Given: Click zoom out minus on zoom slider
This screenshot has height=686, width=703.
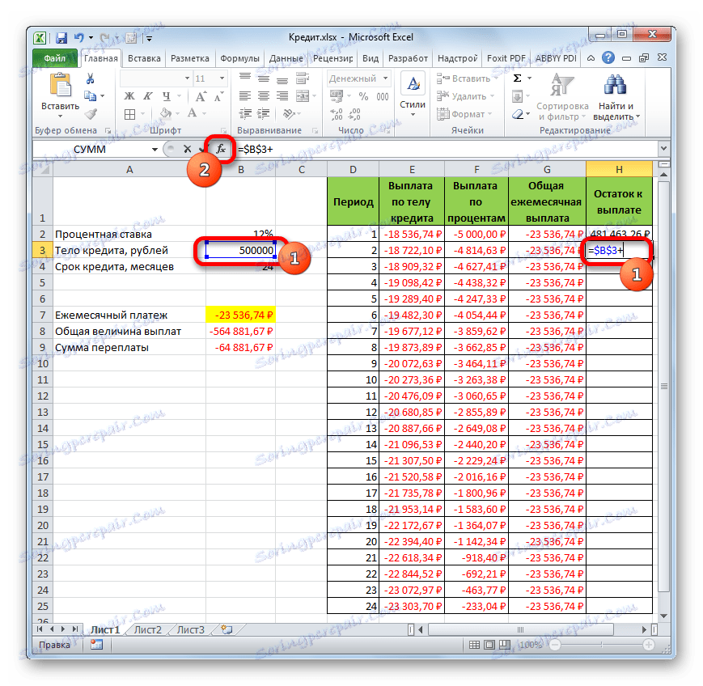Looking at the screenshot, I should point(555,645).
